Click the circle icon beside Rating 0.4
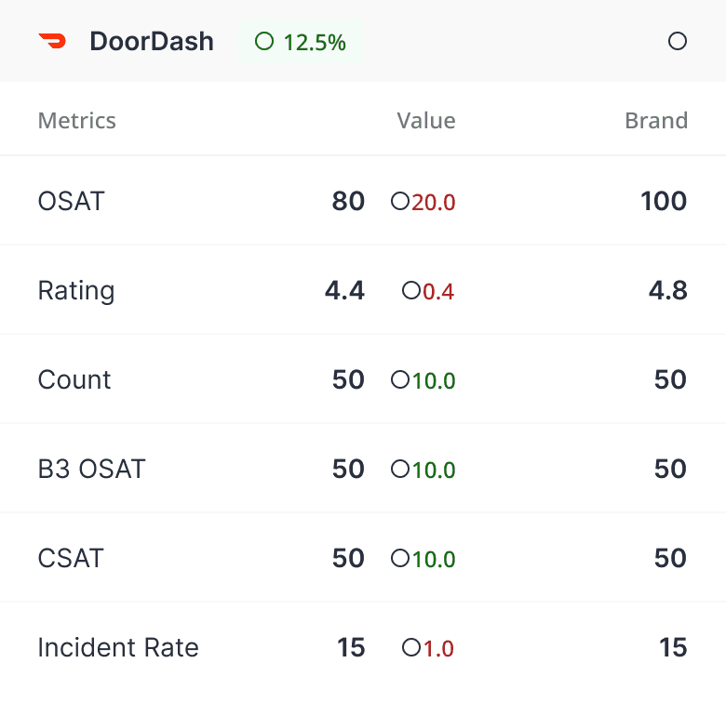Image resolution: width=726 pixels, height=716 pixels. [x=411, y=291]
